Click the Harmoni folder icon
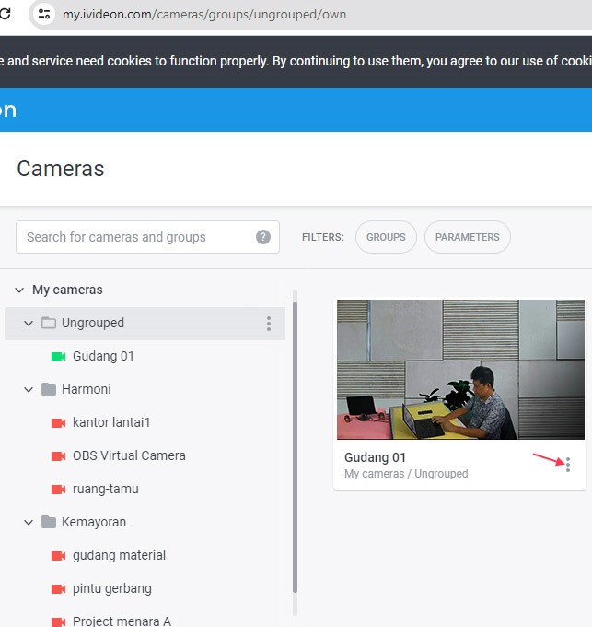This screenshot has width=592, height=627. [x=49, y=389]
